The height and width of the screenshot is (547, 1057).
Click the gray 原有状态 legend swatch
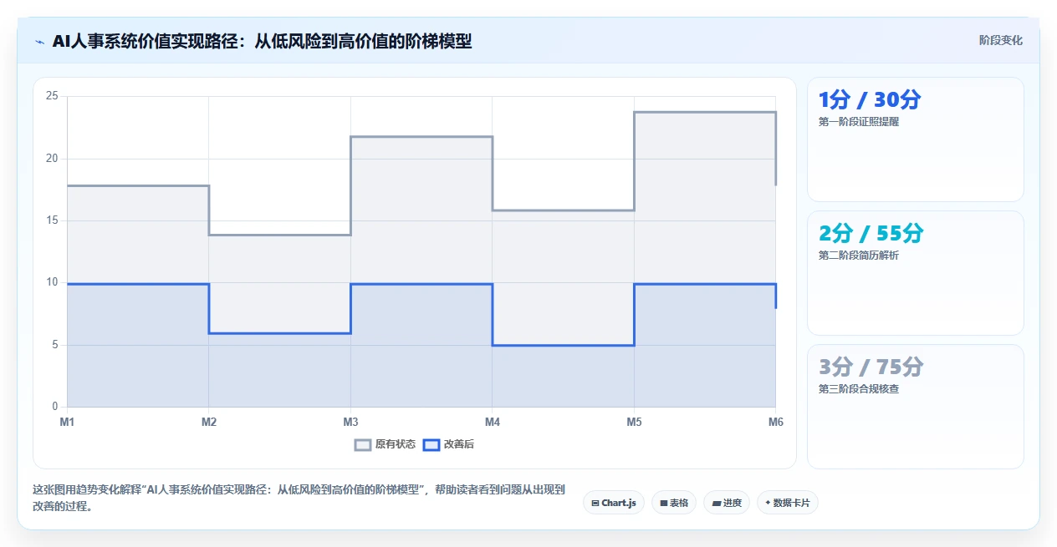[x=363, y=444]
